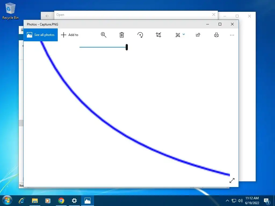This screenshot has width=275, height=206.
Task: Click the zoom slider track
Action: point(103,47)
